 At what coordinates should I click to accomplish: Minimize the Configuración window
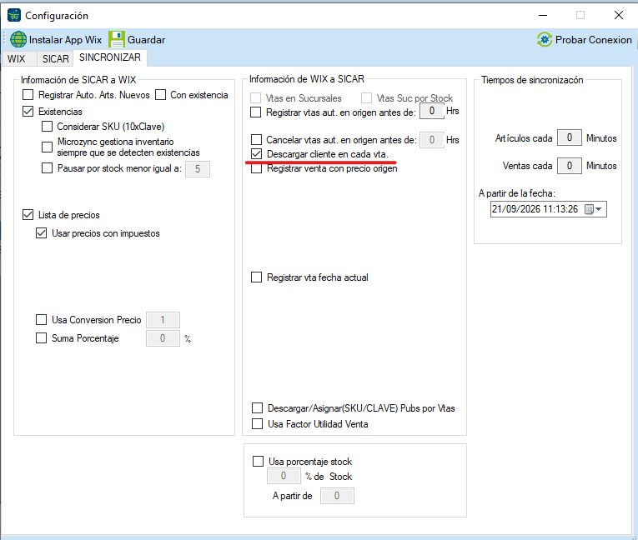pos(543,16)
